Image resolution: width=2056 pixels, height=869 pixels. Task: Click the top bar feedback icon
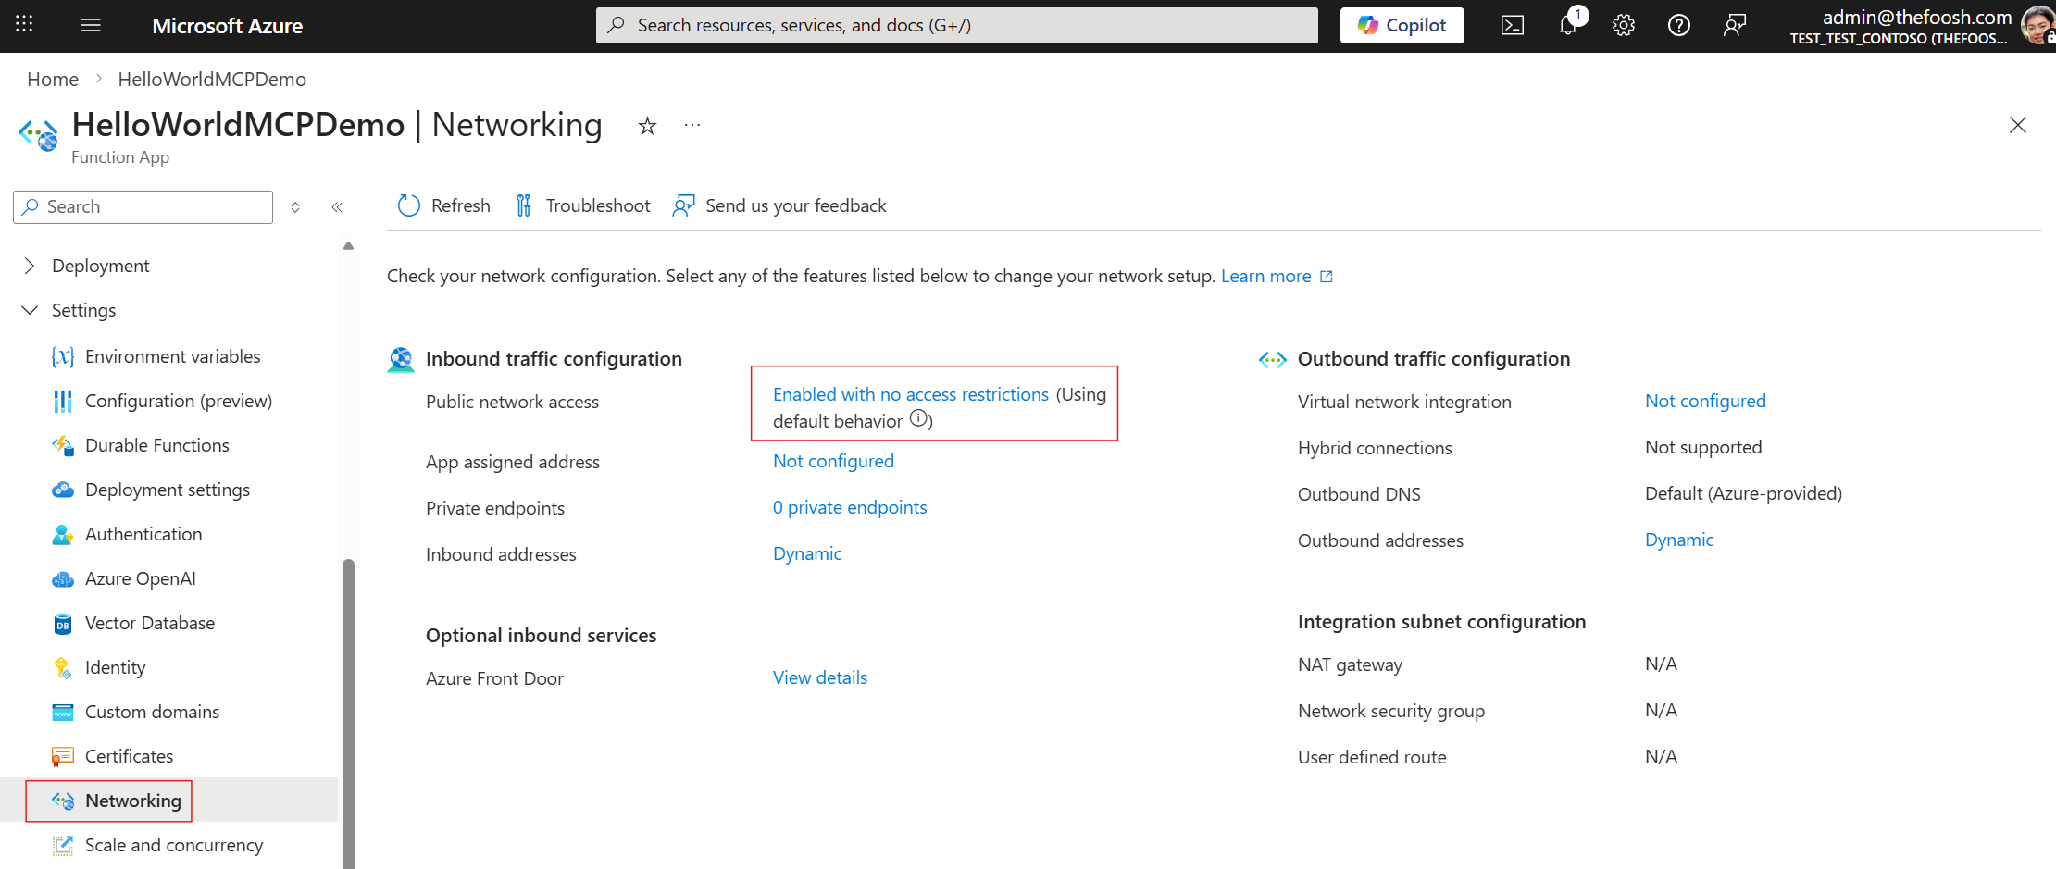click(x=1735, y=25)
